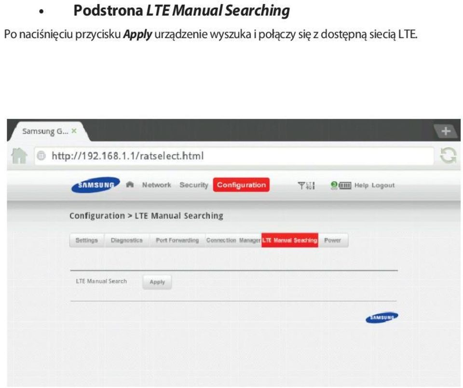Image resolution: width=463 pixels, height=388 pixels.
Task: Go to router home via house icon
Action: [130, 185]
